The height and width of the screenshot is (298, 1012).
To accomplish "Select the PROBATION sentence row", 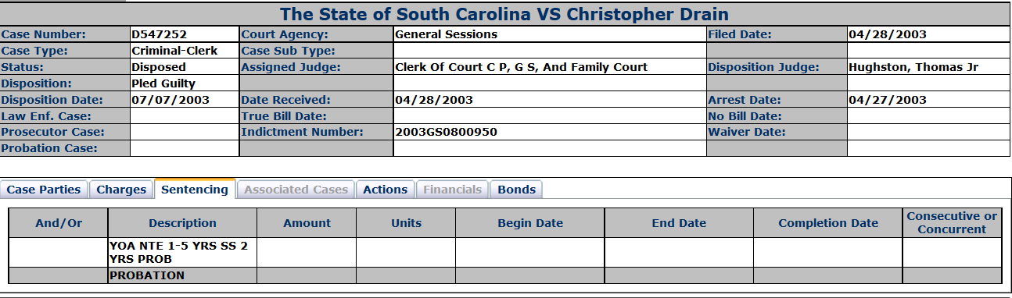I will click(x=505, y=275).
